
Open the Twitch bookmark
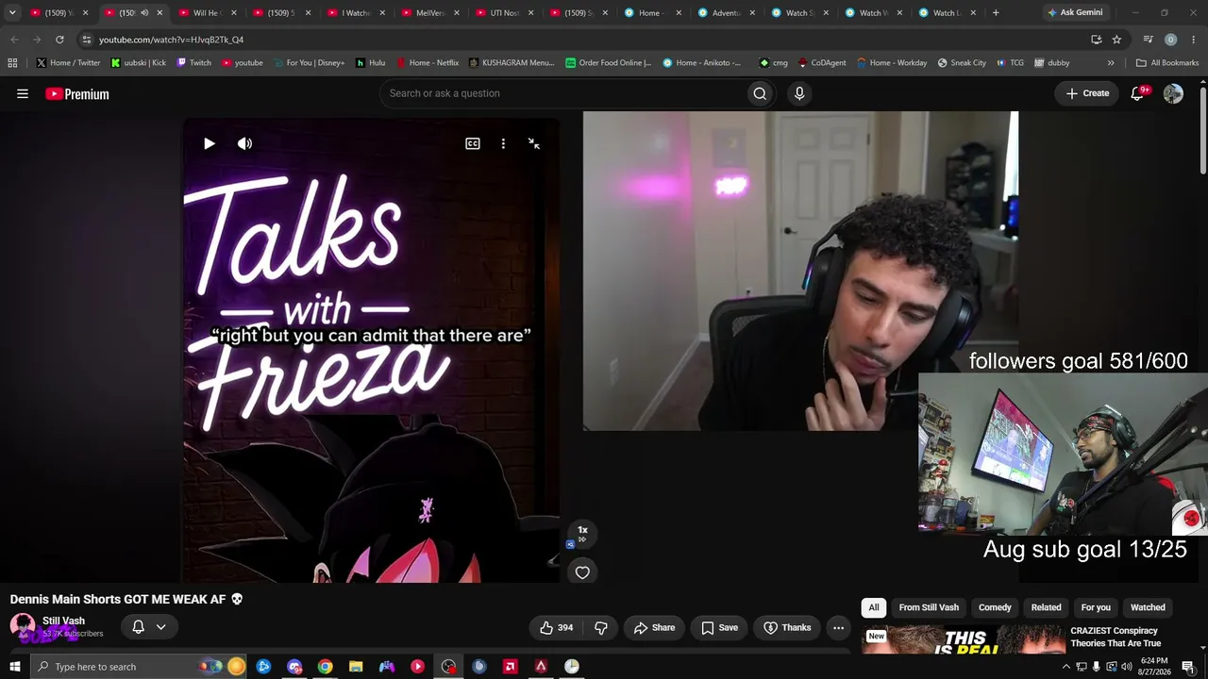[193, 63]
